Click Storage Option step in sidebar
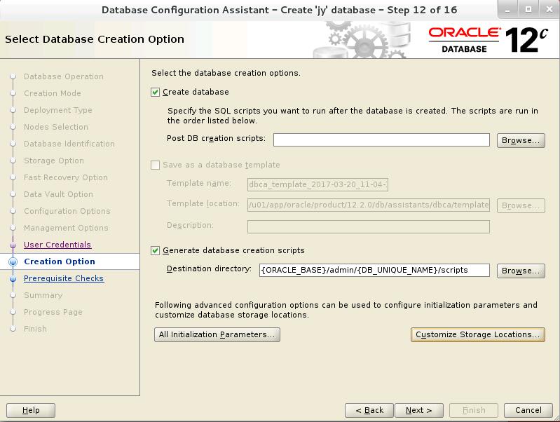560x422 pixels. coord(54,161)
